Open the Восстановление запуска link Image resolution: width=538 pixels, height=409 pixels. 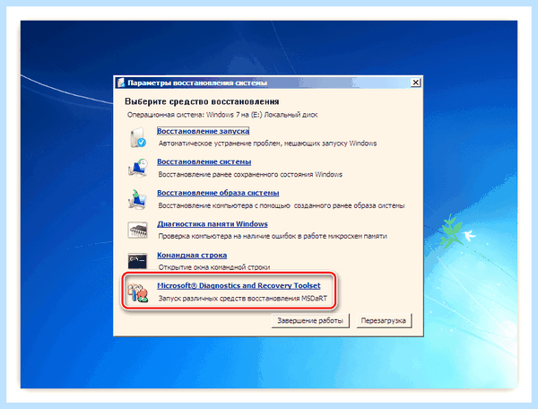pyautogui.click(x=204, y=131)
